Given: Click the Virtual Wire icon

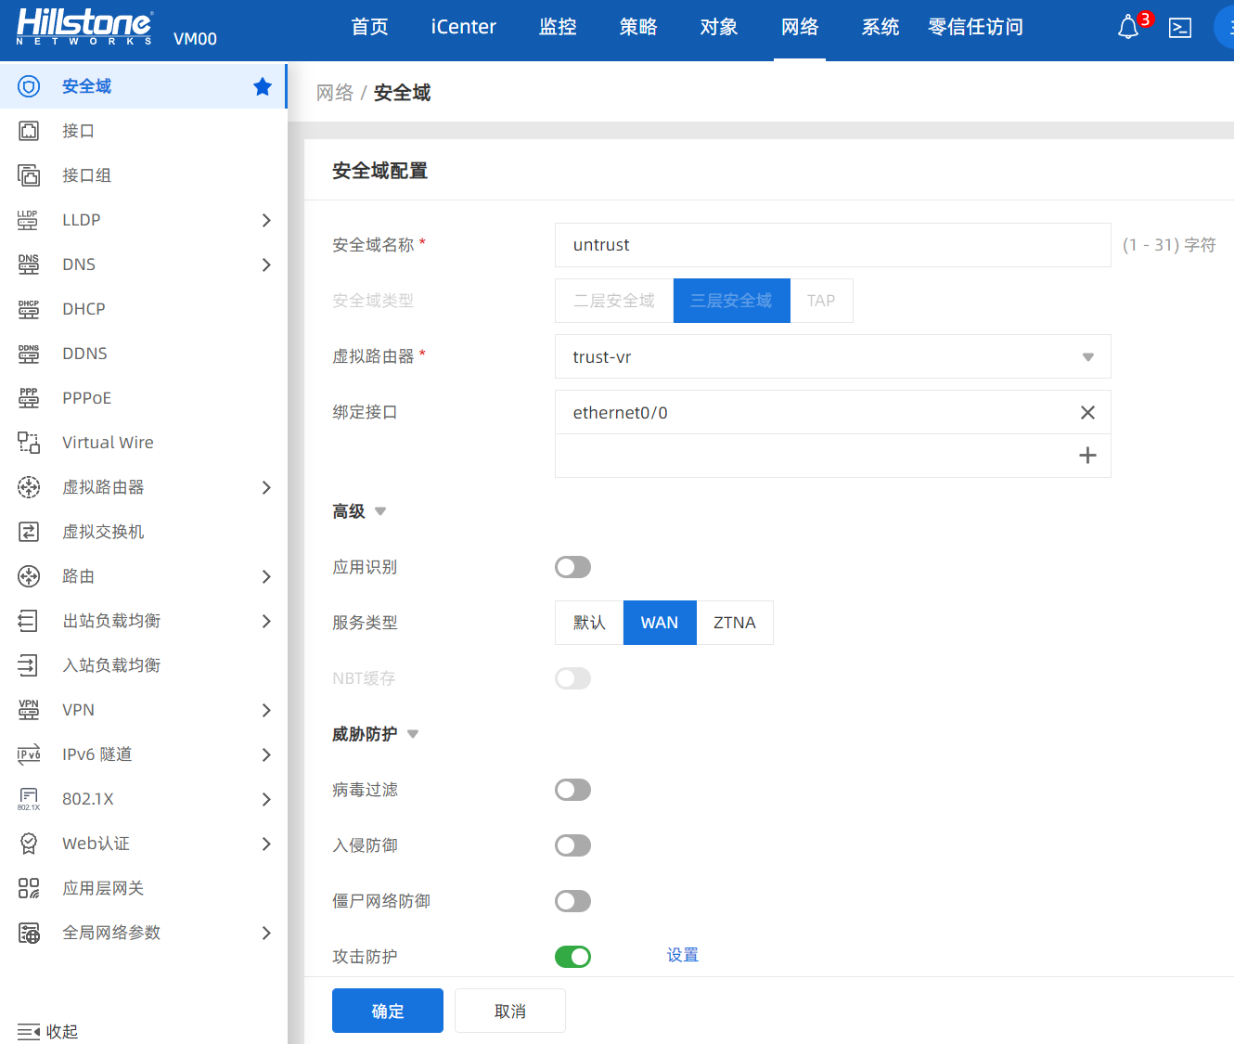Looking at the screenshot, I should 29,443.
